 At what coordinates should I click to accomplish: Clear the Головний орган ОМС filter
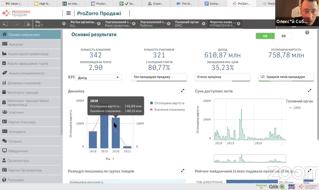(204, 24)
